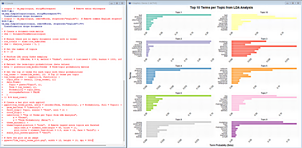Click the 'tourism' term in Topic 7

coord(224,99)
